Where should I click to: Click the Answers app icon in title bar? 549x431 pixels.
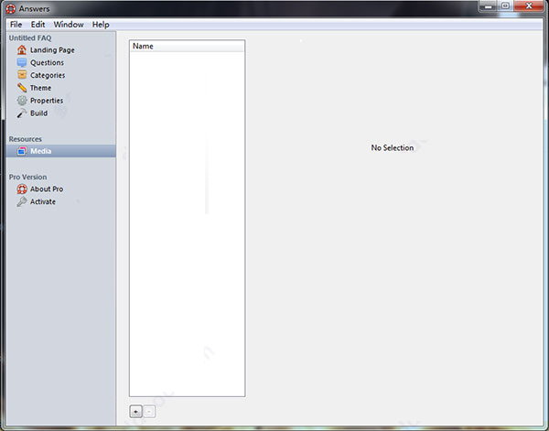pos(10,9)
